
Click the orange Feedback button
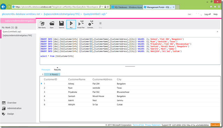pyautogui.click(x=215, y=125)
